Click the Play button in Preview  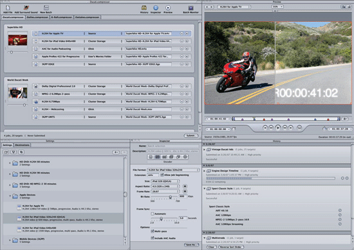(278, 128)
